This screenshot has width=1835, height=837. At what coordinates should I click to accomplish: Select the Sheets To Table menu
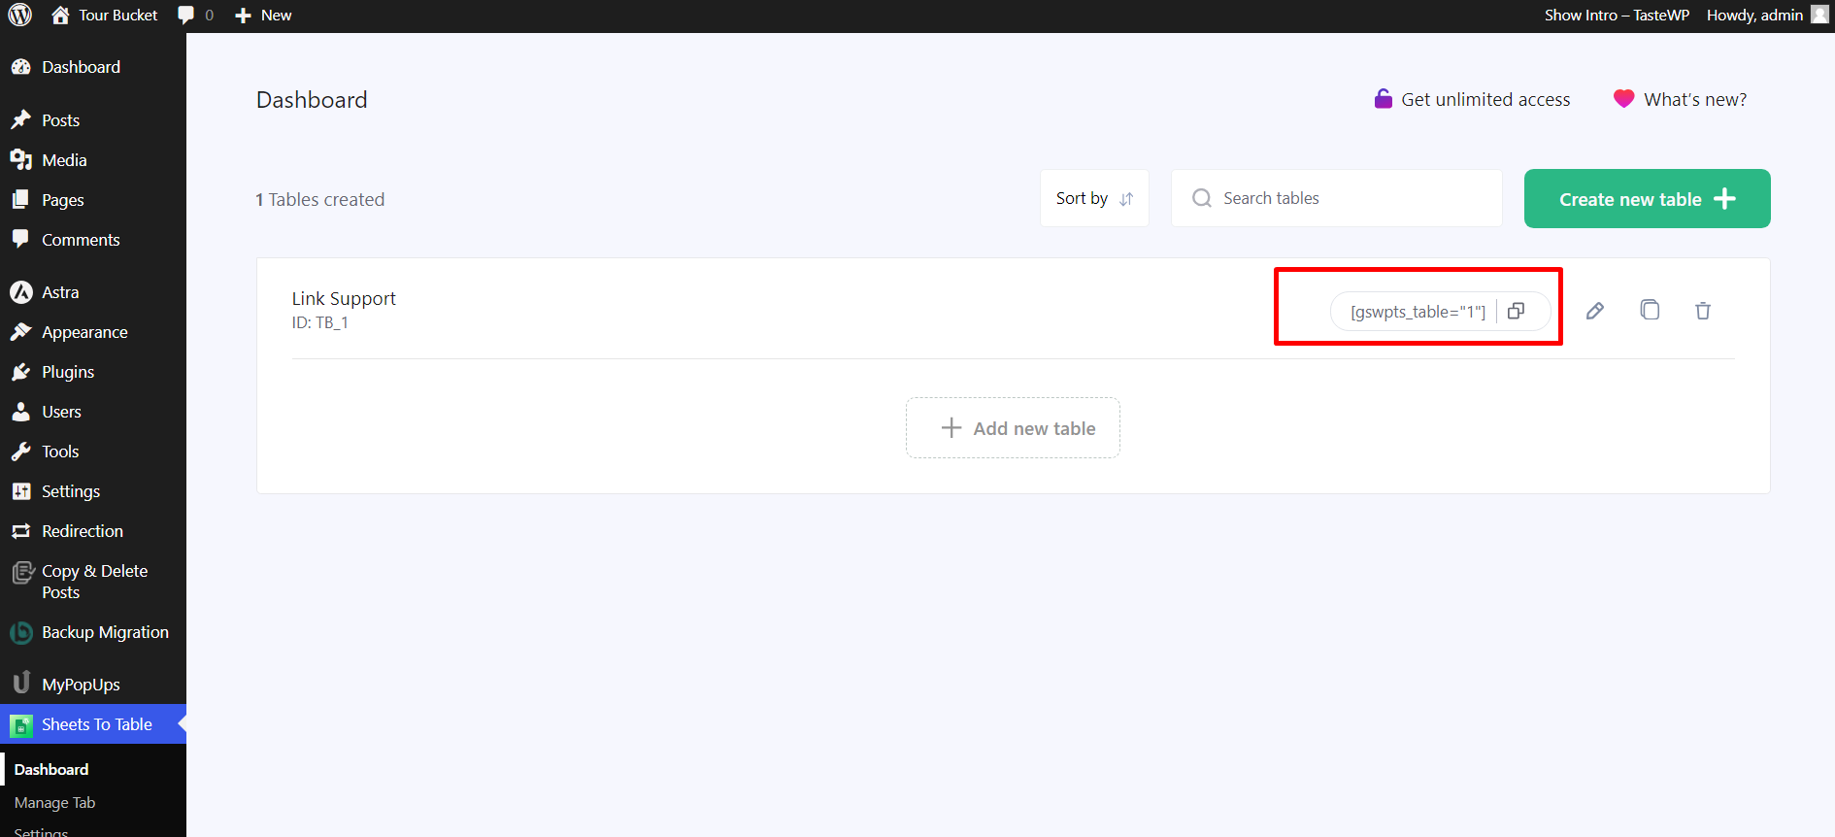(93, 724)
